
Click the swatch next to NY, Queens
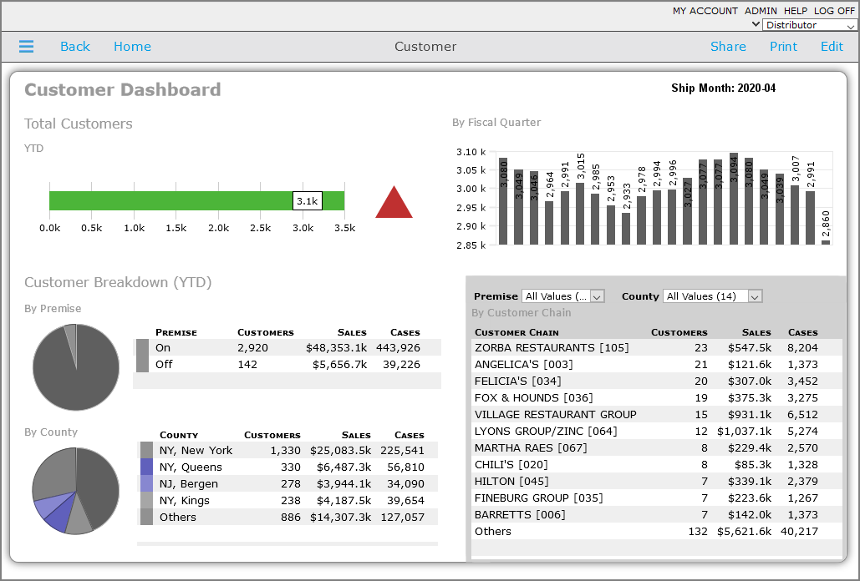[146, 467]
